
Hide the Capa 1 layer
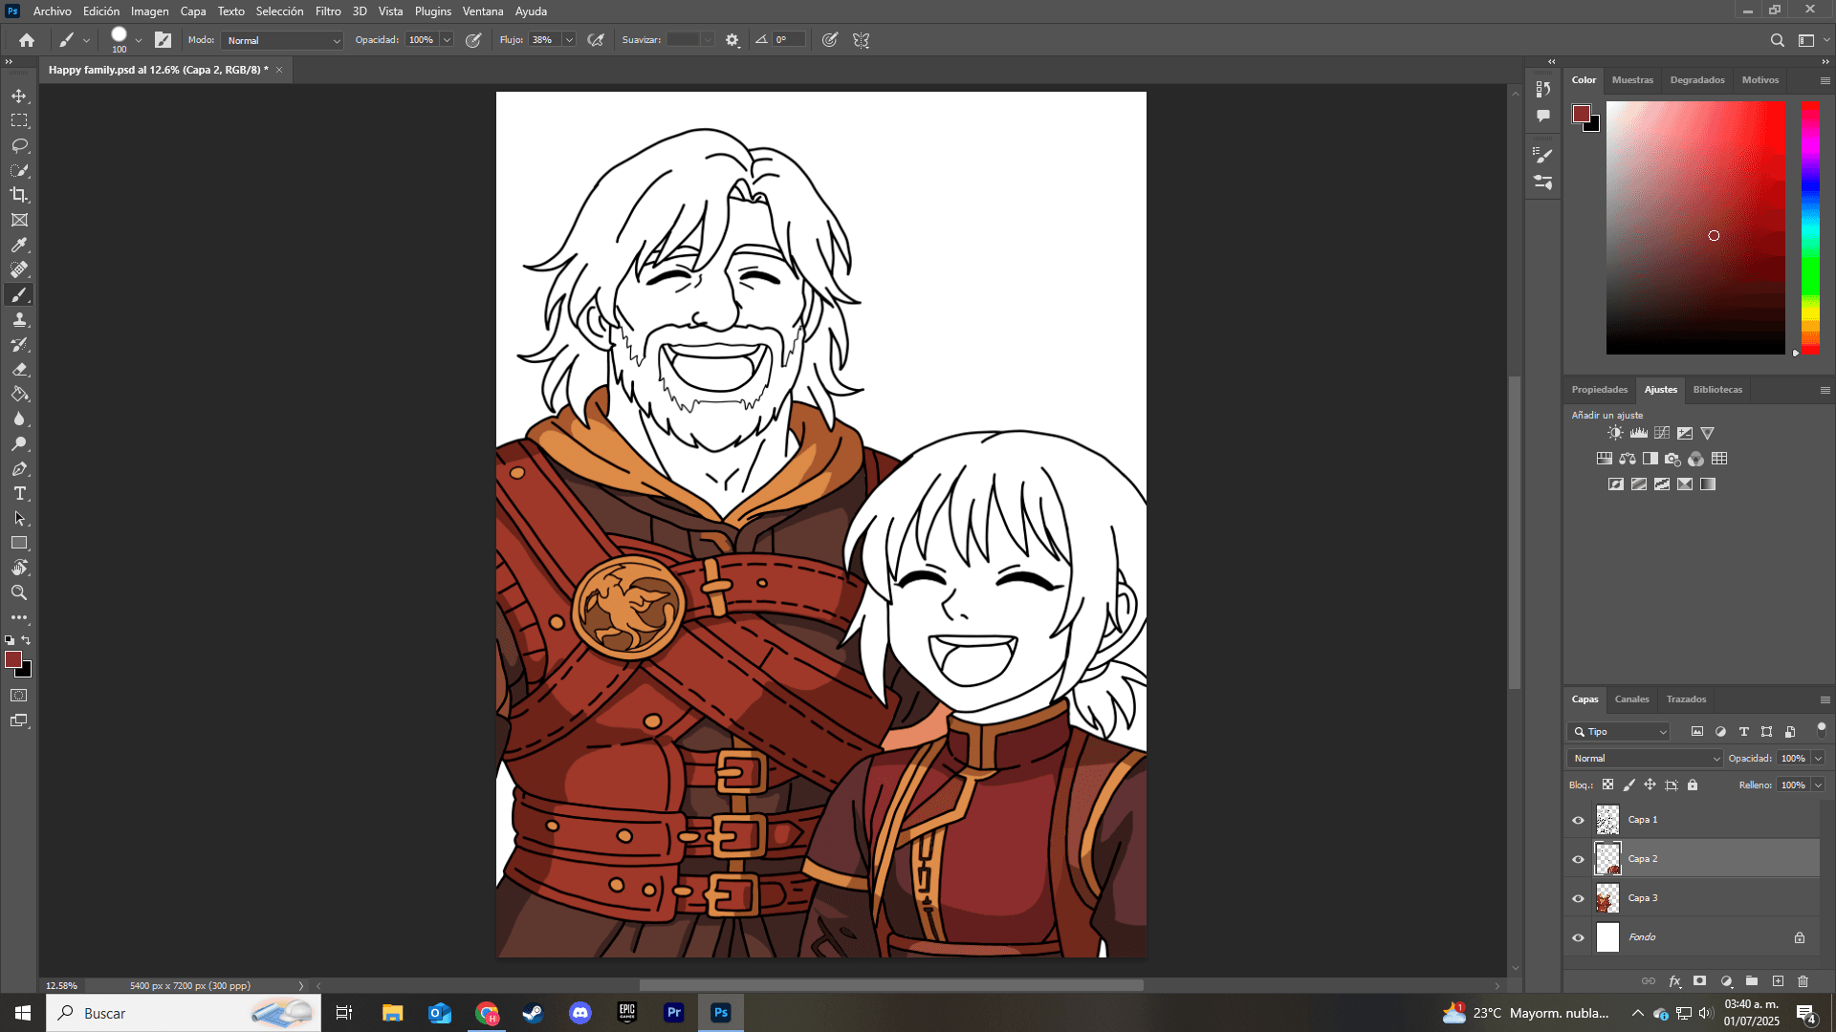point(1578,820)
